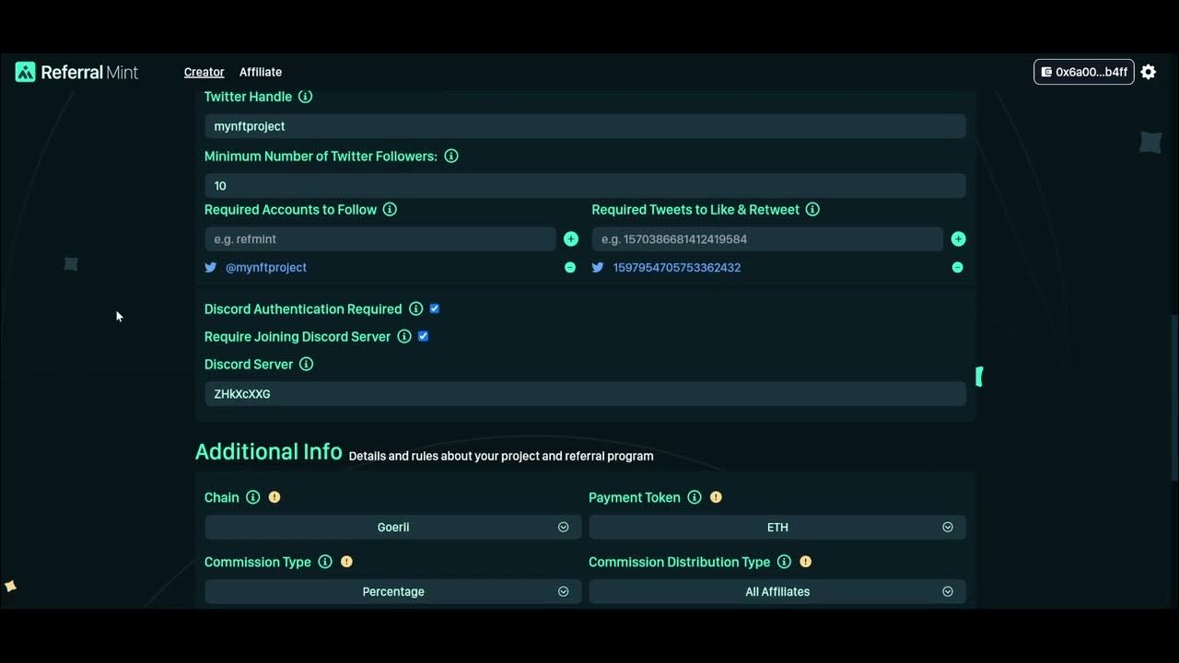Open the @mynftproject Twitter link
The width and height of the screenshot is (1179, 663).
(x=266, y=268)
